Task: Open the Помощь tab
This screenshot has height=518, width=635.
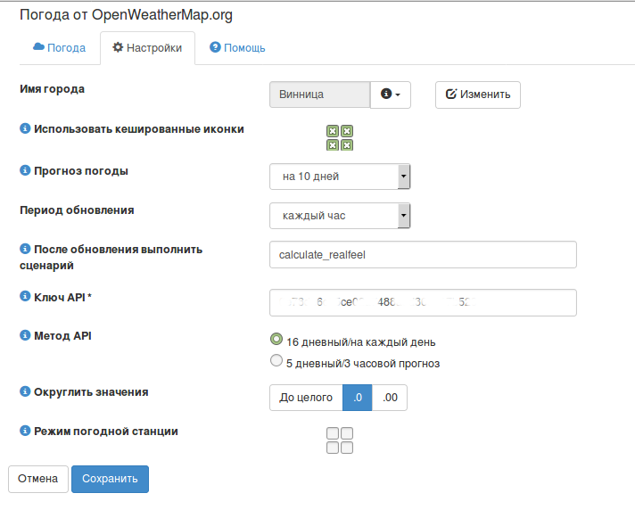Action: 237,48
